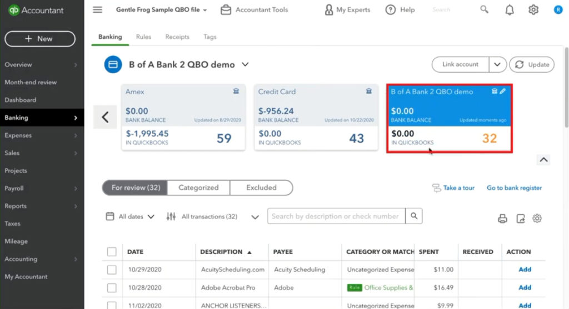Open the settings gear in top bar
This screenshot has height=309, width=569.
click(x=533, y=10)
